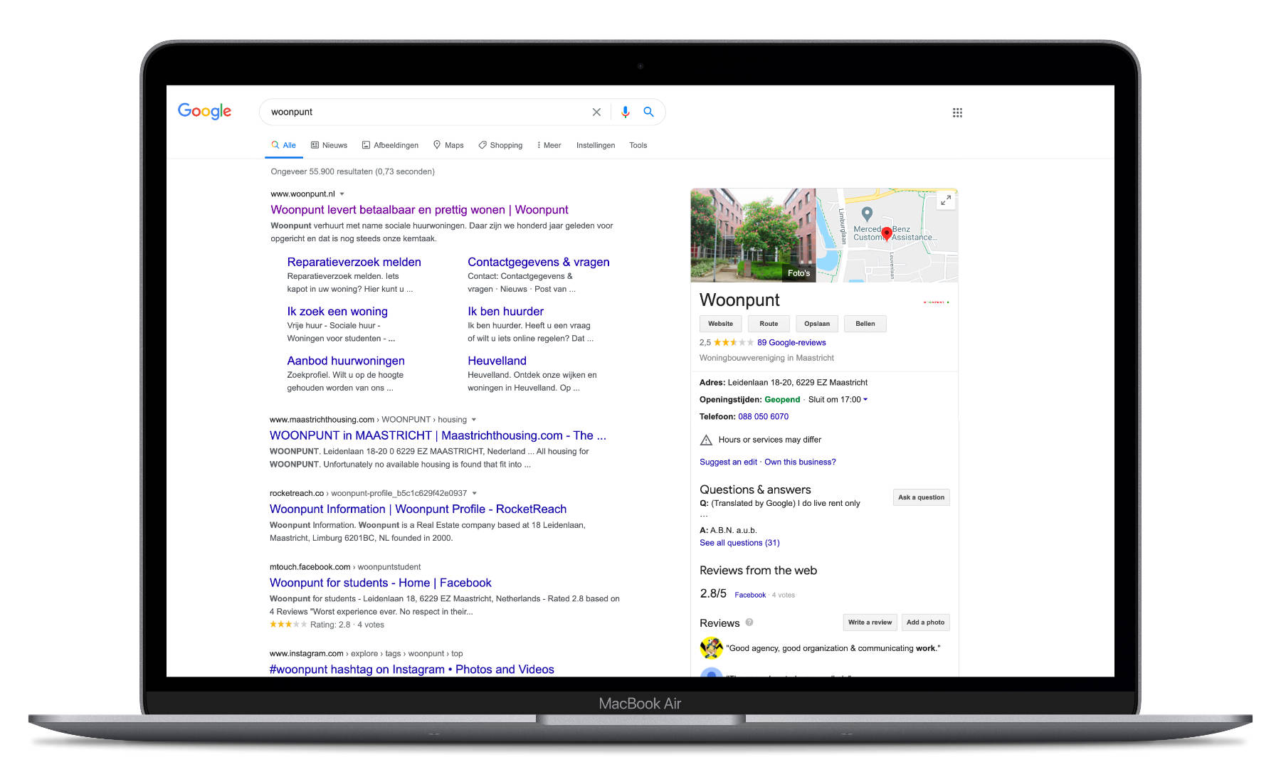The image size is (1281, 762).
Task: Open the Ik ben huurder sitelink
Action: [505, 311]
